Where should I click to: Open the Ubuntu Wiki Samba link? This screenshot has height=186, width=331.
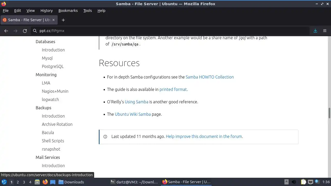133,114
